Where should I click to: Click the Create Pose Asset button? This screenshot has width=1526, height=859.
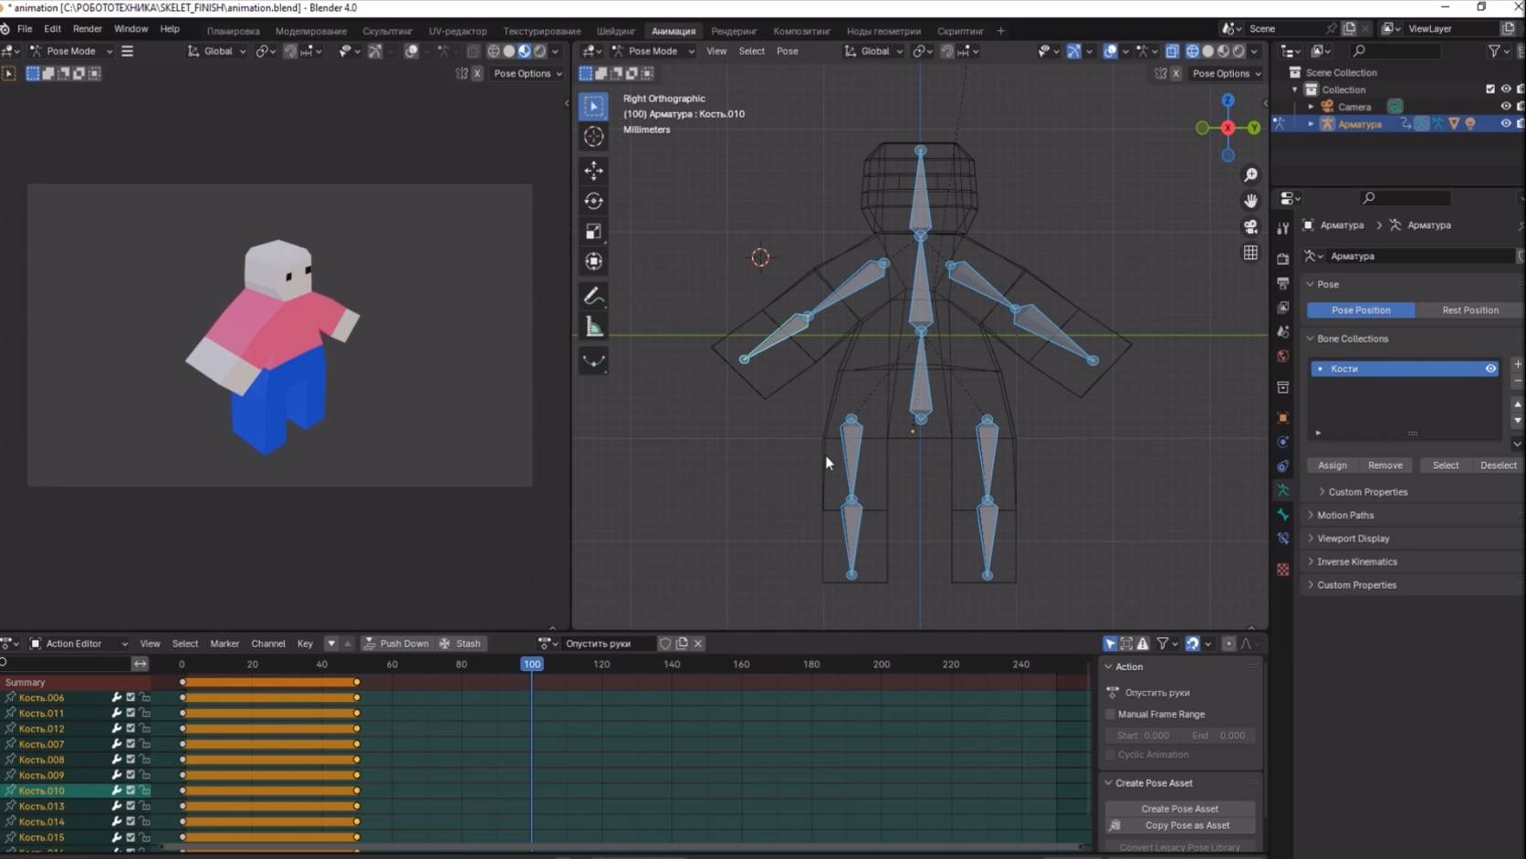coord(1179,809)
